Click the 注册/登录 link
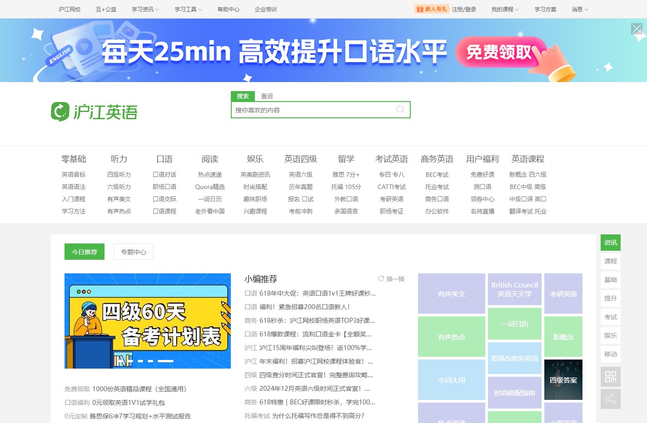 (464, 9)
